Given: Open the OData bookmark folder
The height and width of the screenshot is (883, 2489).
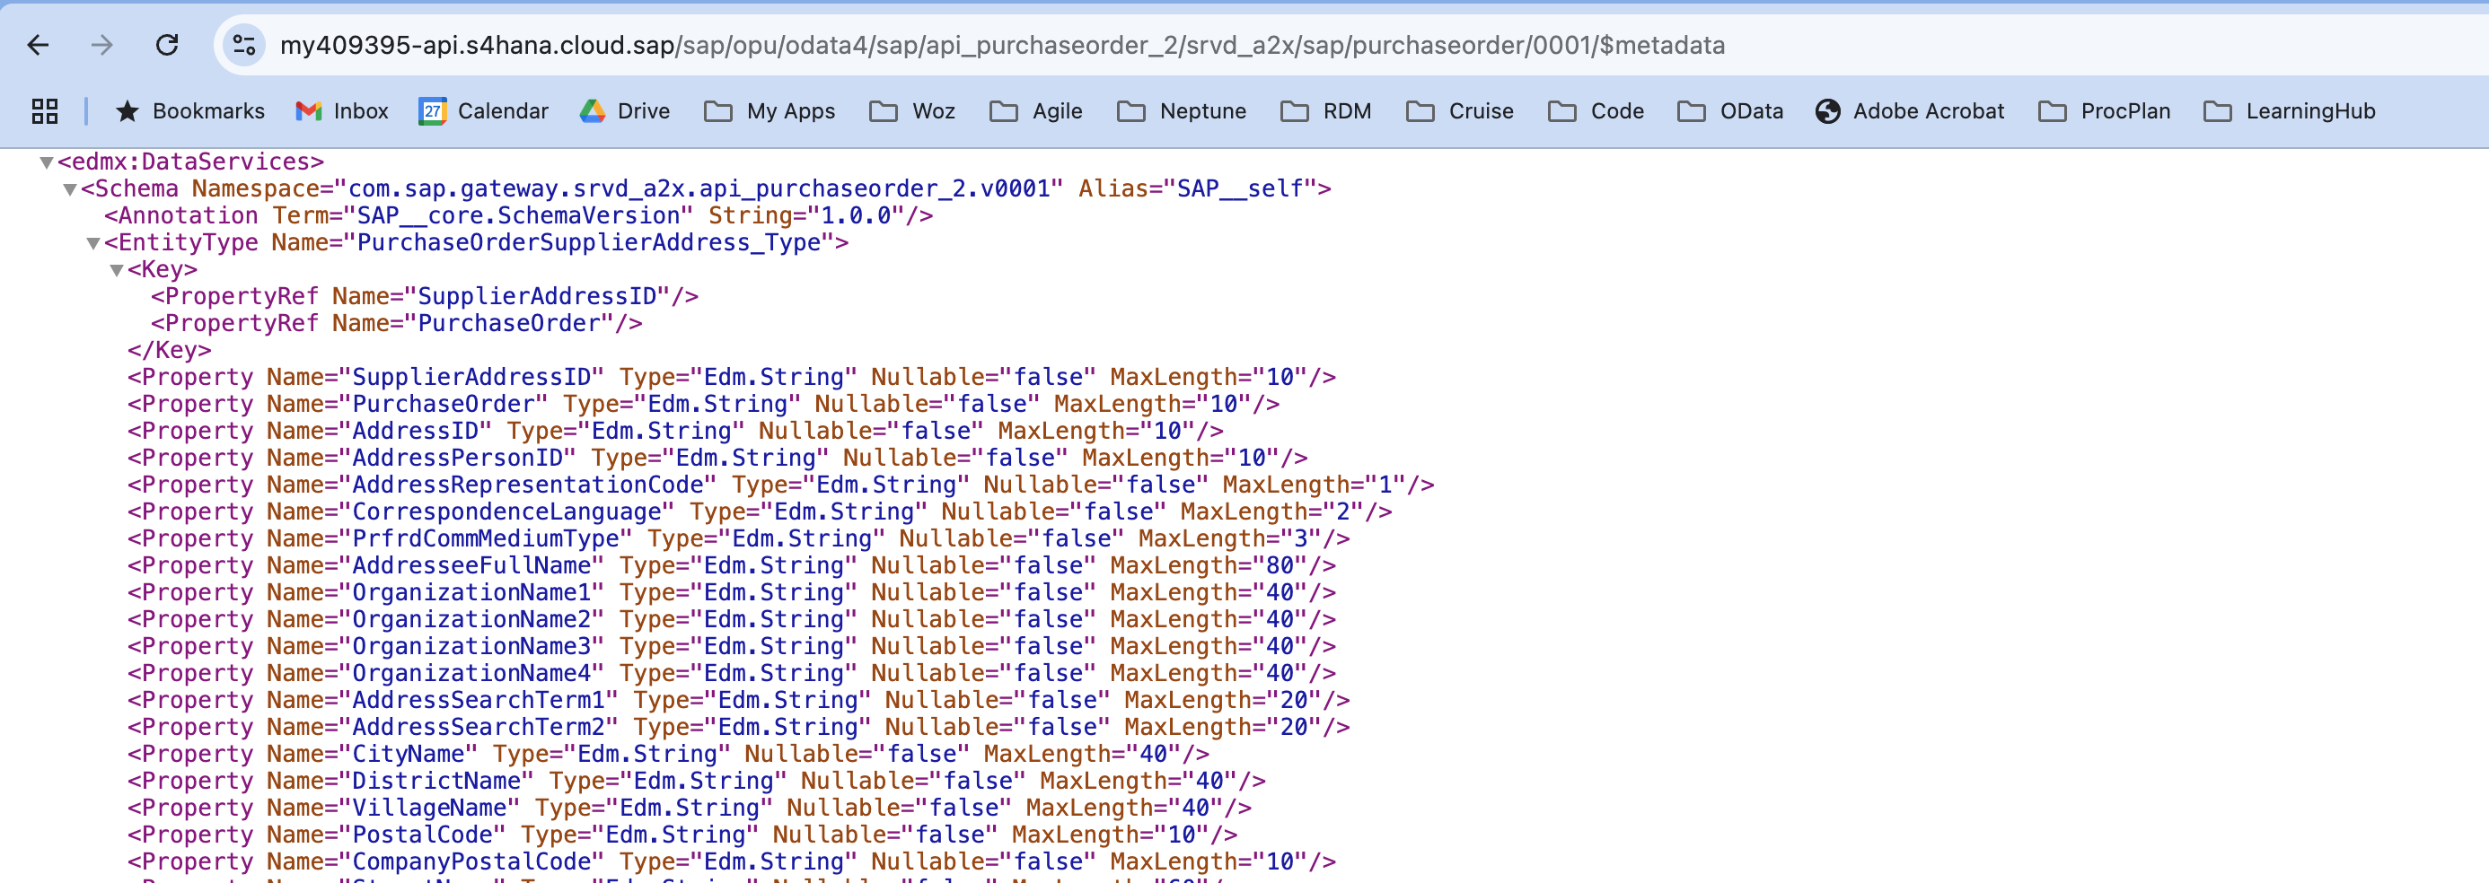Looking at the screenshot, I should 1730,111.
